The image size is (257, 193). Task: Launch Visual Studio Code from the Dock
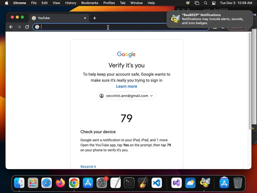[157, 183]
